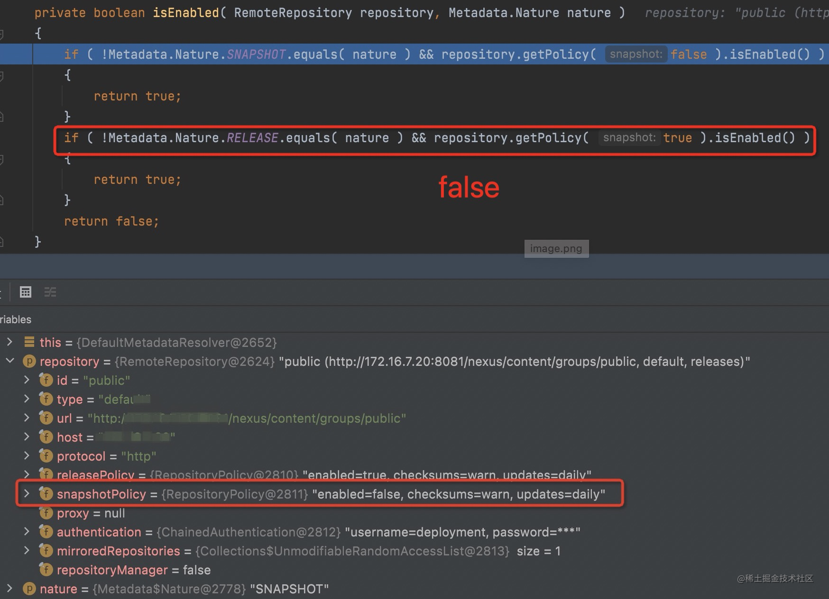Expand the type field node
Screen dimensions: 829x599
[27, 399]
